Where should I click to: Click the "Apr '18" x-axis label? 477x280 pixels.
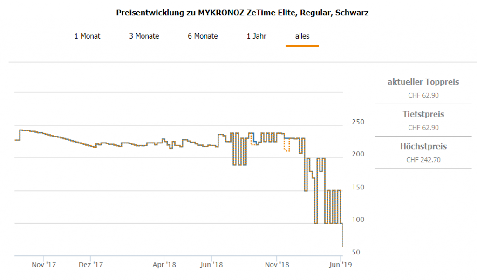coord(164,265)
